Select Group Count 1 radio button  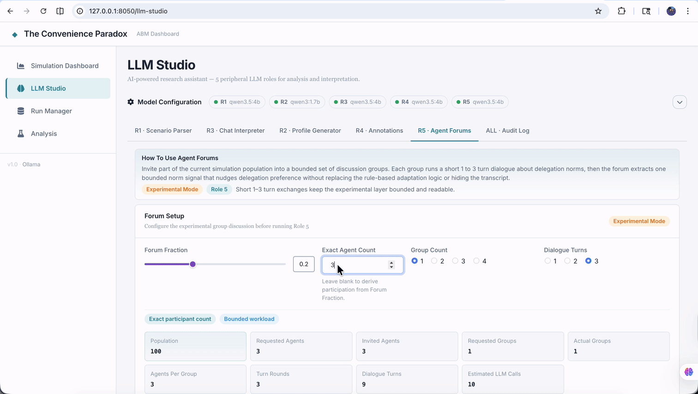click(415, 261)
